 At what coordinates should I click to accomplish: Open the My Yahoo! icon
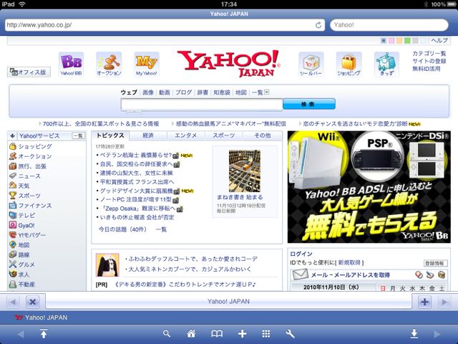coord(147,64)
